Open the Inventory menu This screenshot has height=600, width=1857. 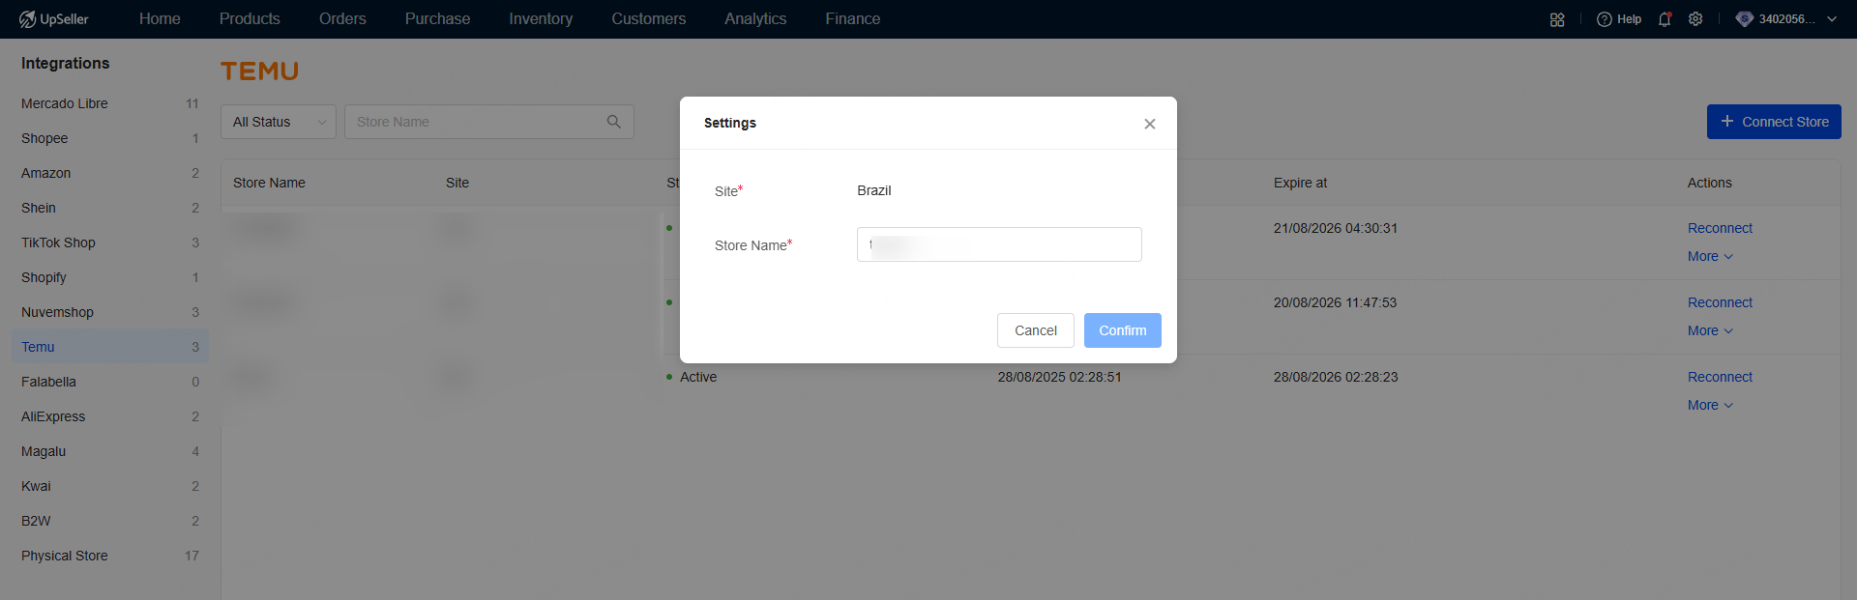[541, 19]
